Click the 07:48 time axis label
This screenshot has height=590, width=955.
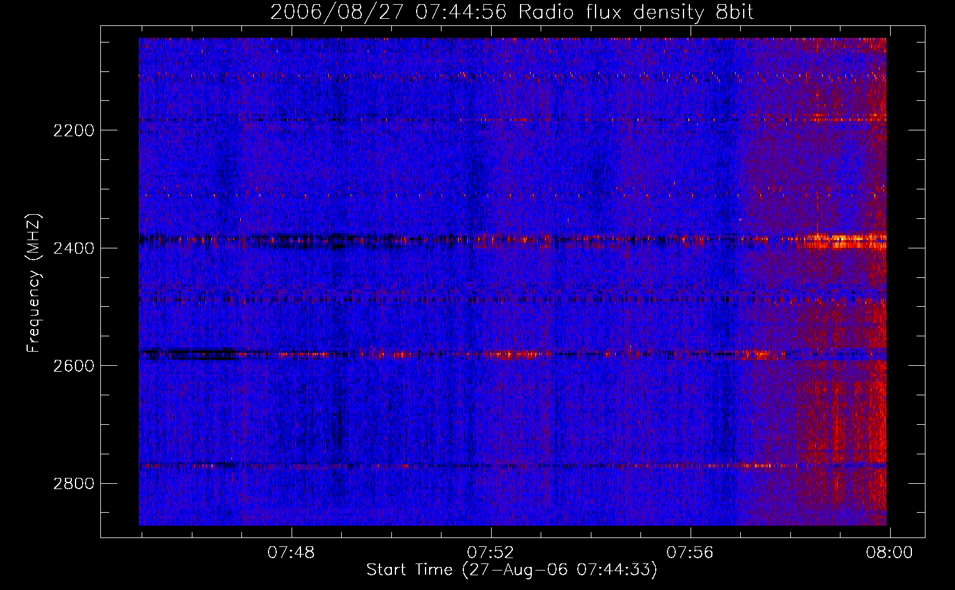(291, 553)
